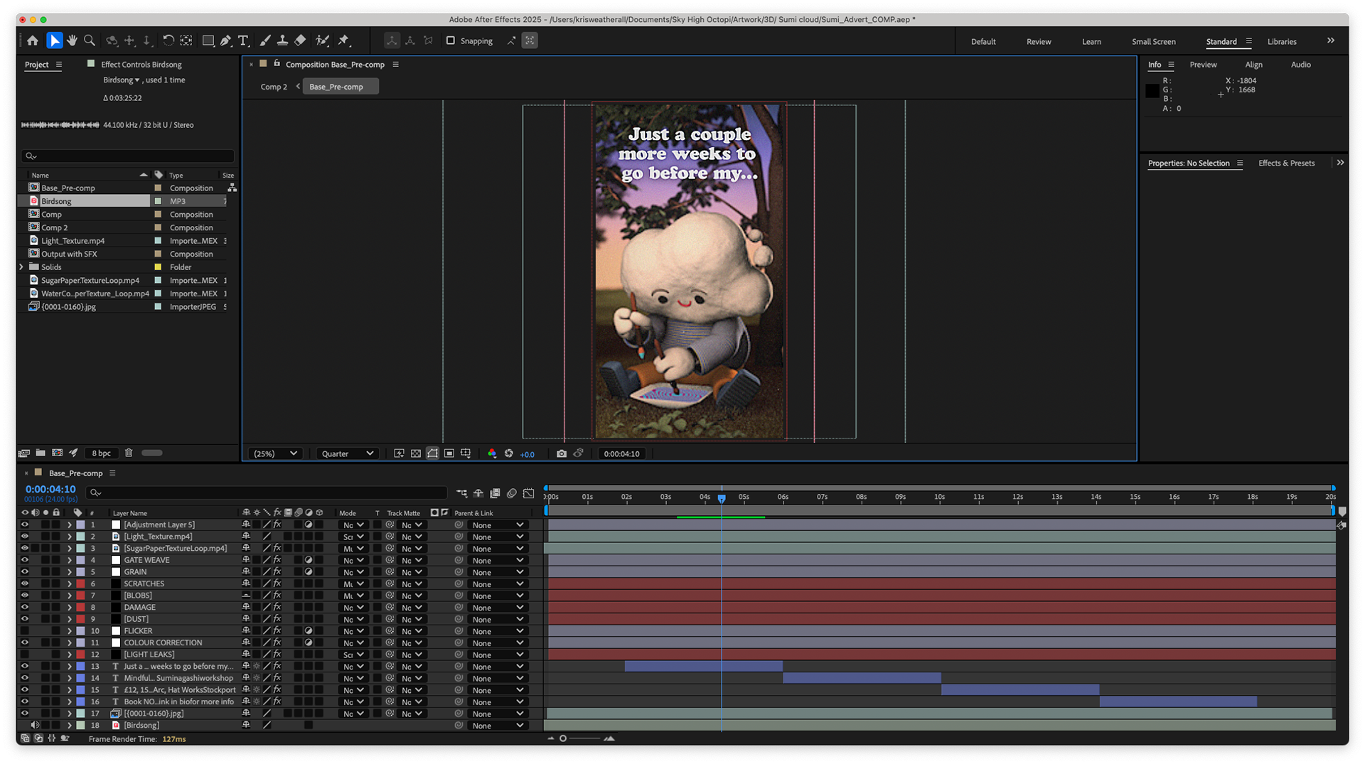Open the Quarter resolution dropdown
The image size is (1365, 764).
pos(347,453)
